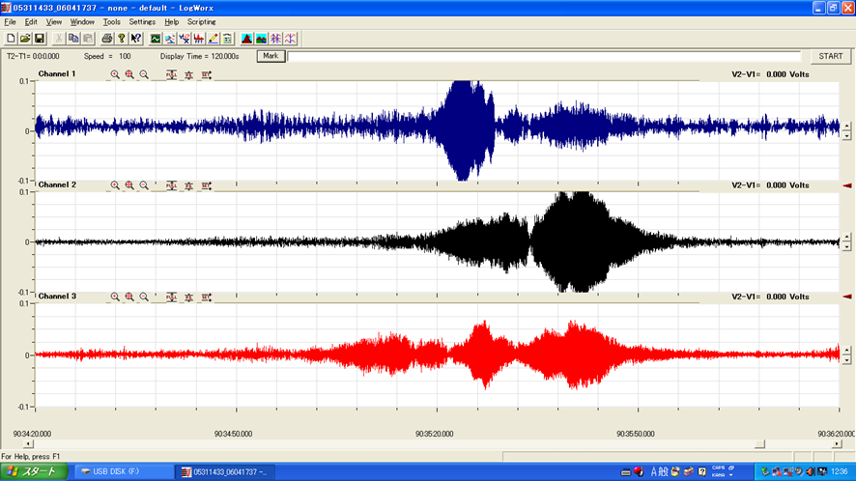Screen dimensions: 856x481
Task: Click the Open folder toolbar icon
Action: click(25, 39)
